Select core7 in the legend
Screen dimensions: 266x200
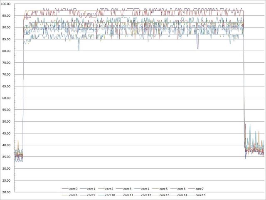pyautogui.click(x=200, y=189)
